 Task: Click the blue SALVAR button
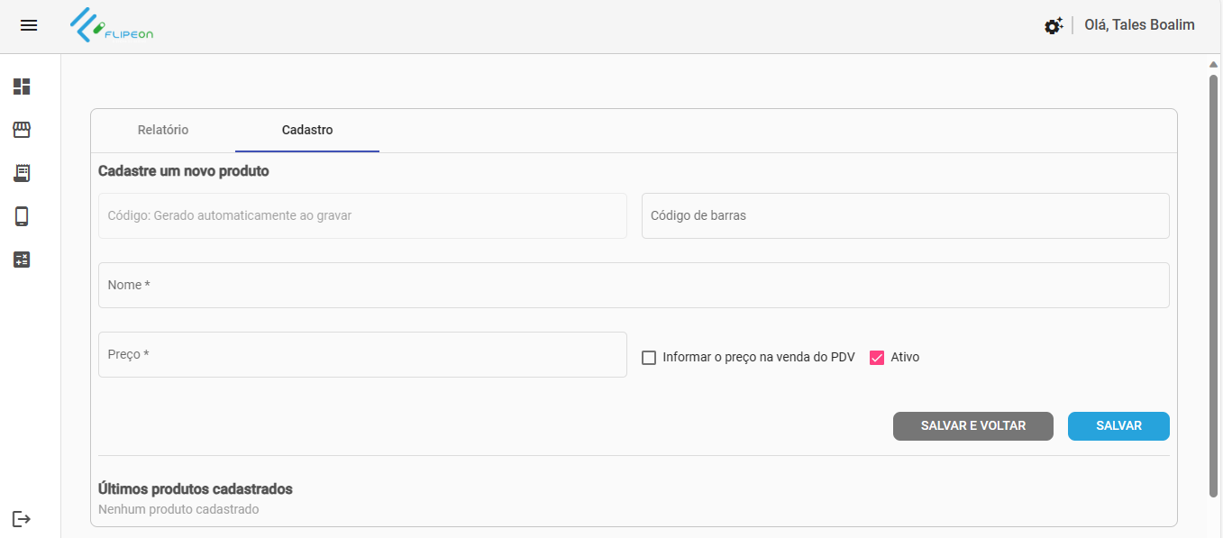1118,426
